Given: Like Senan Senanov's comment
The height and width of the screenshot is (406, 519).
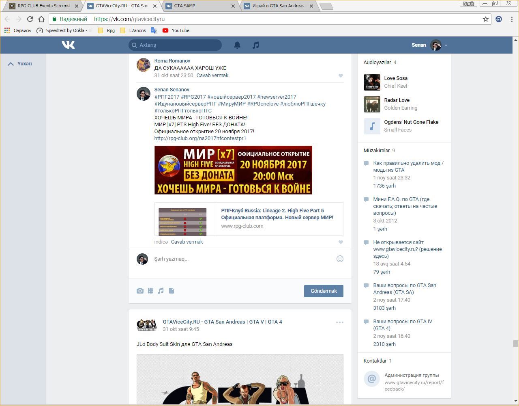Looking at the screenshot, I should point(341,242).
